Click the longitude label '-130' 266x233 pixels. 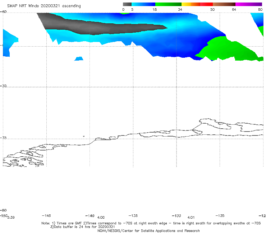(x=176, y=216)
